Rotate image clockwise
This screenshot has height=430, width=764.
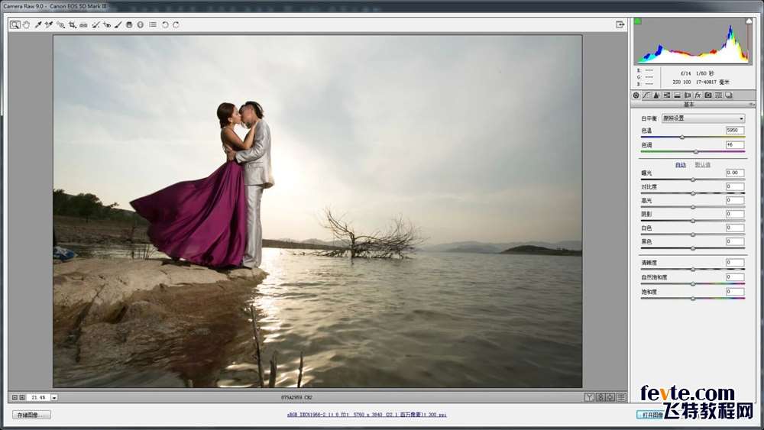click(x=176, y=24)
